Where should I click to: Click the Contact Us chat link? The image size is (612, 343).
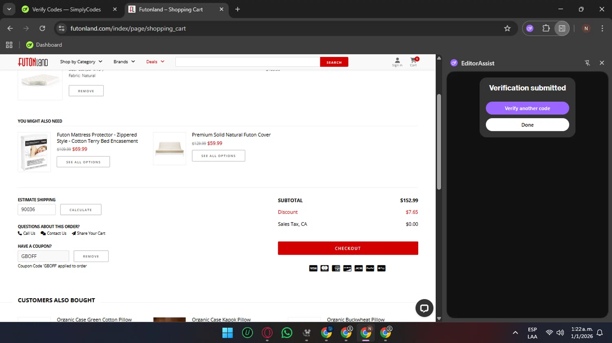pyautogui.click(x=53, y=233)
